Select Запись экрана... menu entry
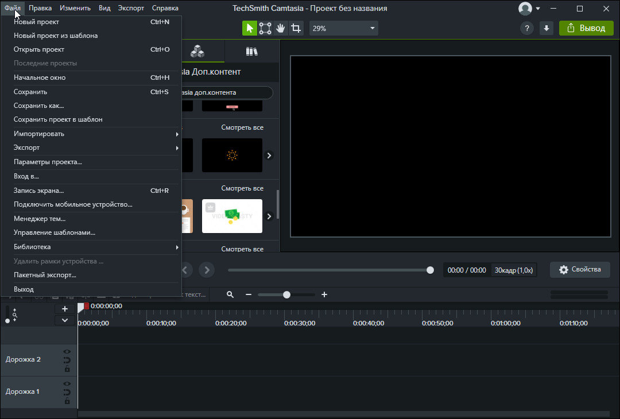The image size is (620, 419). coord(39,191)
